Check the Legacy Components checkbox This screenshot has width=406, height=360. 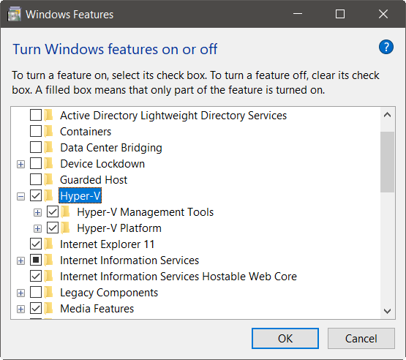[x=36, y=293]
